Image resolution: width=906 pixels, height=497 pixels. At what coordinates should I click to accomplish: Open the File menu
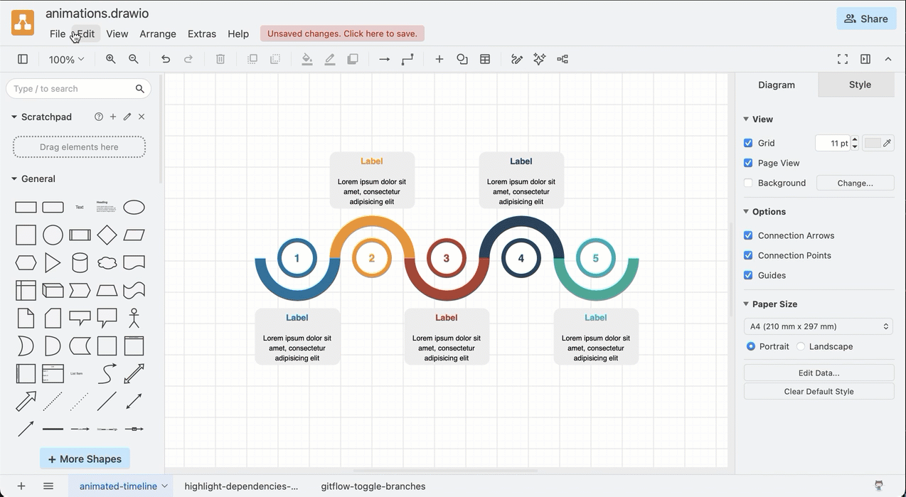pyautogui.click(x=58, y=33)
